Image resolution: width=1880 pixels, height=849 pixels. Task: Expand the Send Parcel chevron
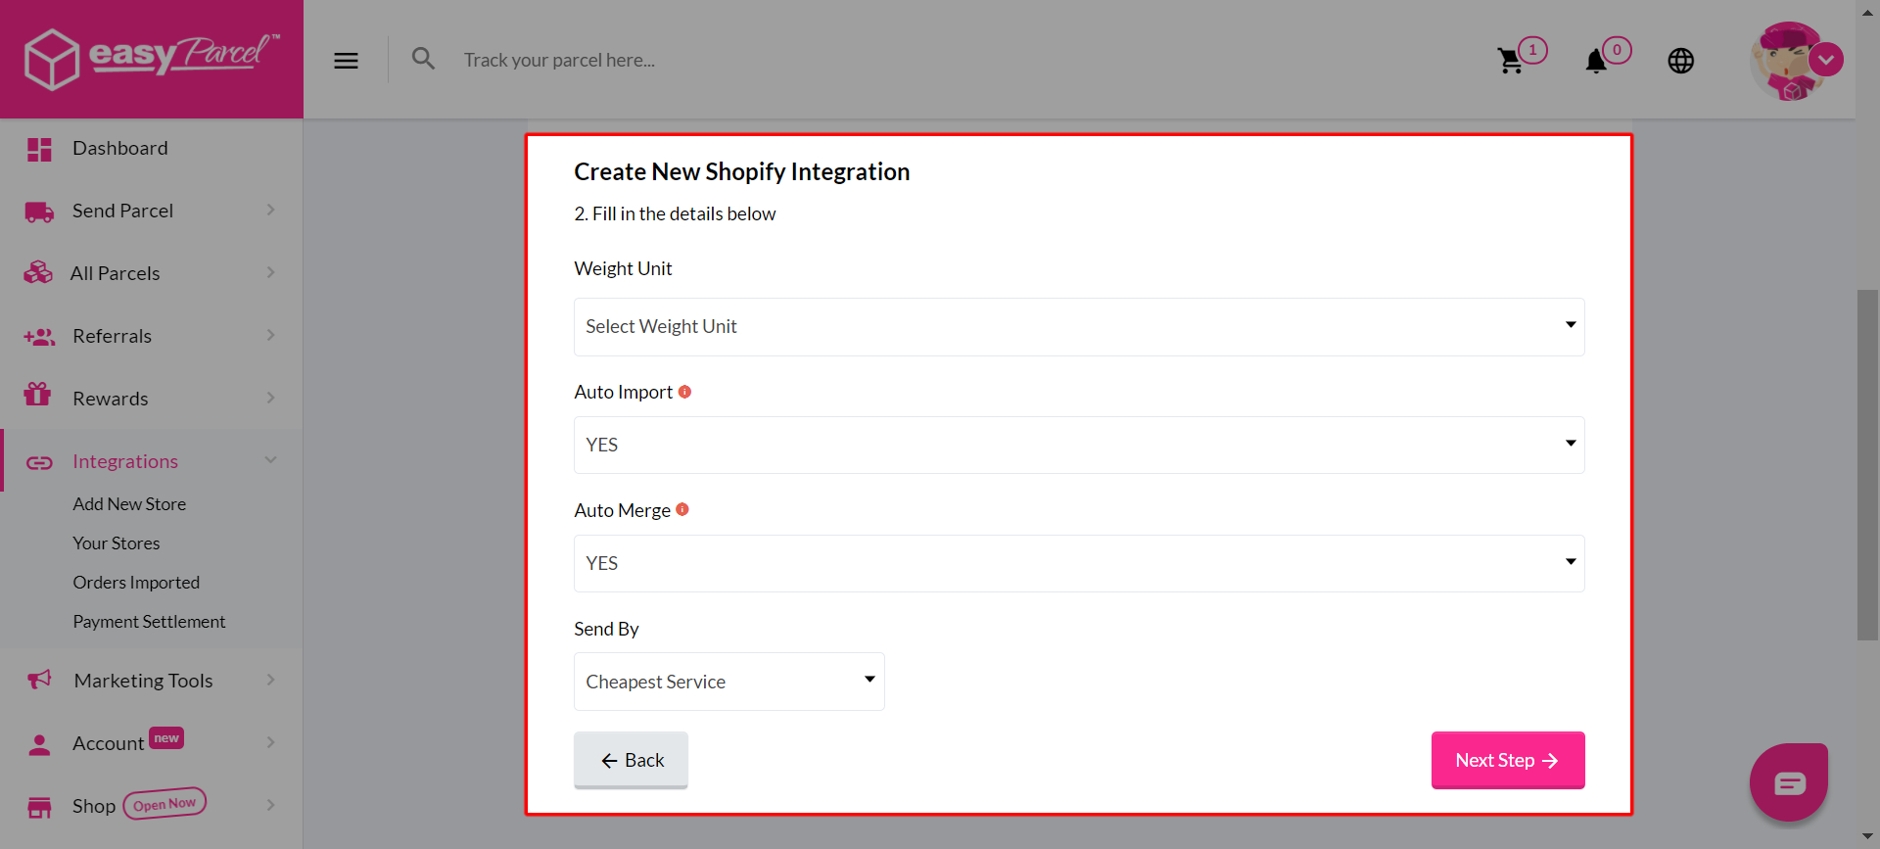270,210
